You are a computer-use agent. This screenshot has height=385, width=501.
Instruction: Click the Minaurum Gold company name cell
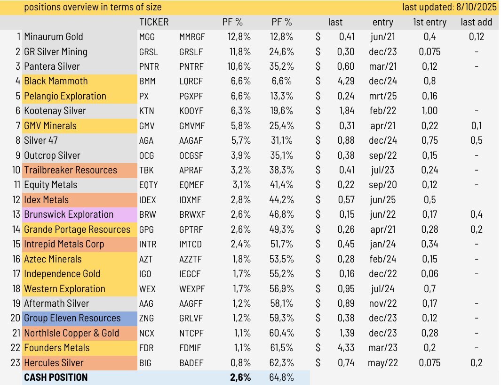pos(53,37)
